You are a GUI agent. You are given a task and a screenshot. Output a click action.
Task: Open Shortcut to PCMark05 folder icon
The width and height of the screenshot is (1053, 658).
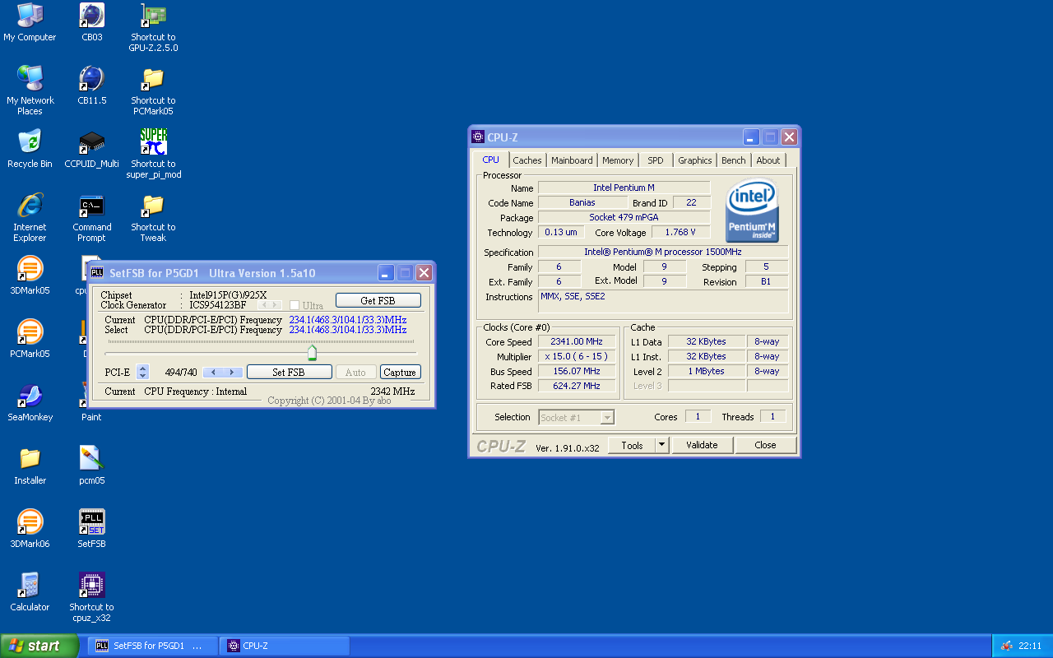click(x=153, y=90)
